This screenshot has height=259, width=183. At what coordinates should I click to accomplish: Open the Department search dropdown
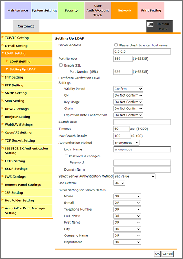127,242
